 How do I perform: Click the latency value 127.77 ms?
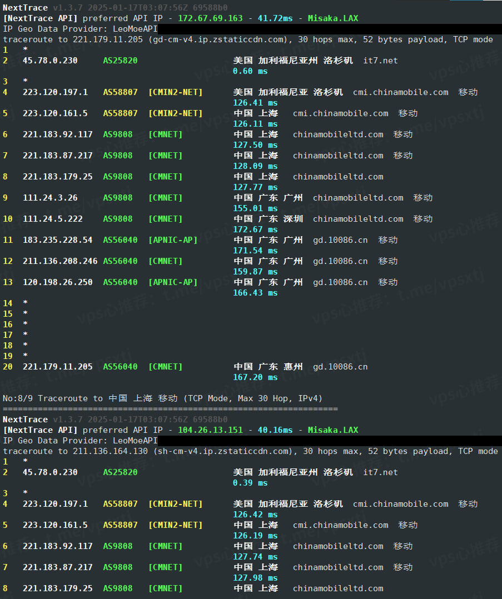click(x=255, y=187)
